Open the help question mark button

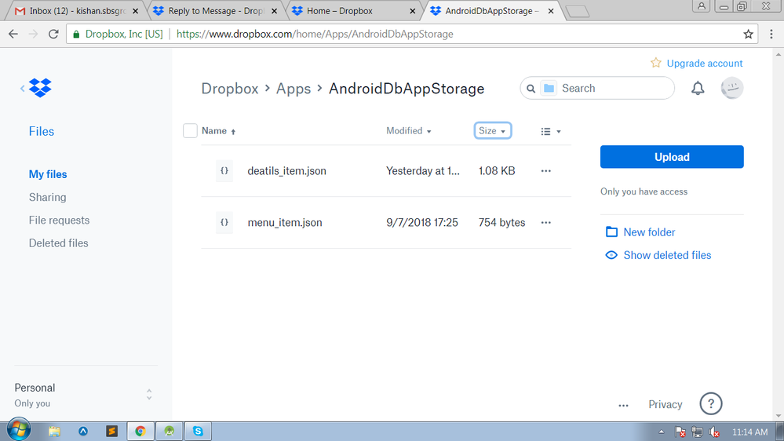(x=710, y=403)
